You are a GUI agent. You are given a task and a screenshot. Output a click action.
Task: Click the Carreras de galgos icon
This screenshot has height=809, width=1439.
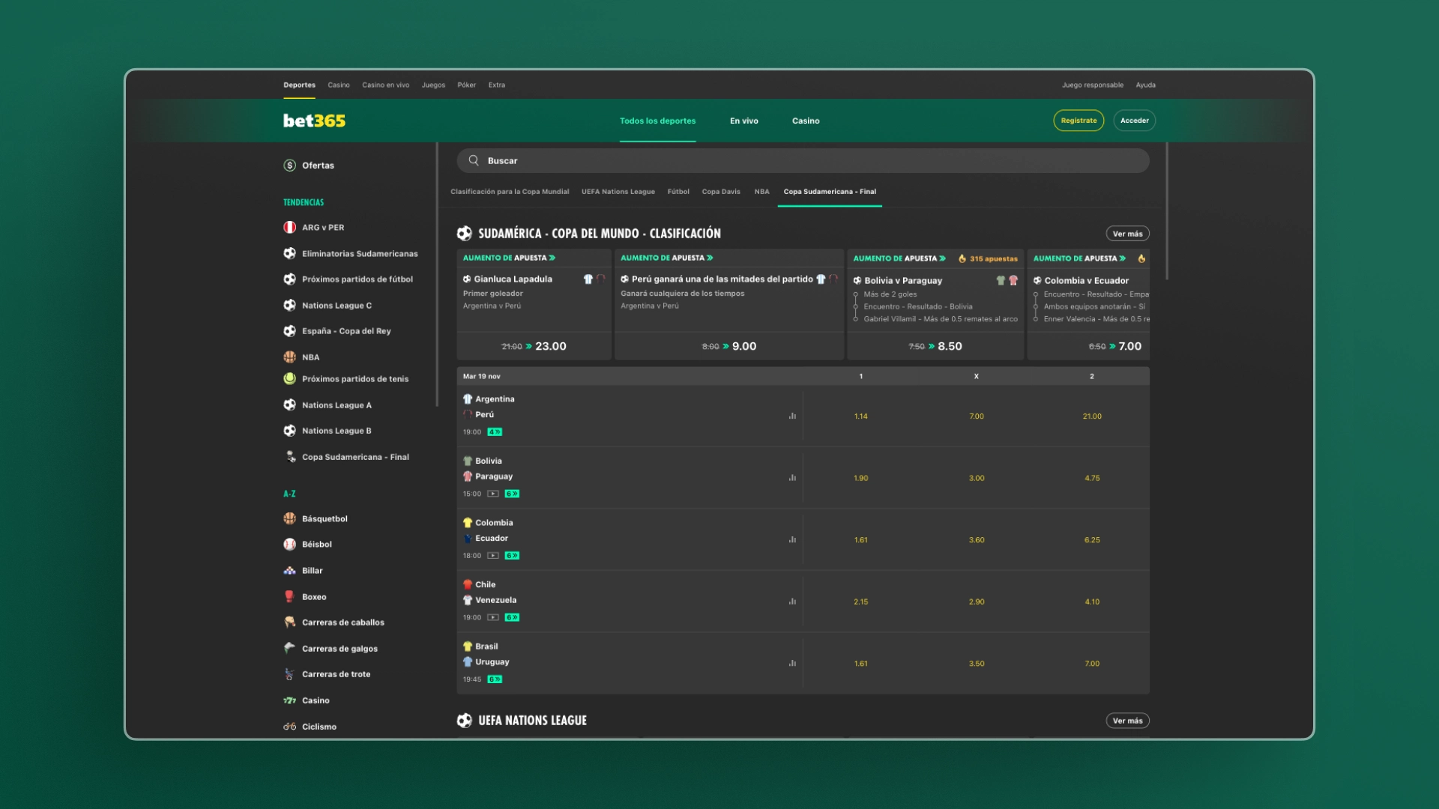click(289, 649)
